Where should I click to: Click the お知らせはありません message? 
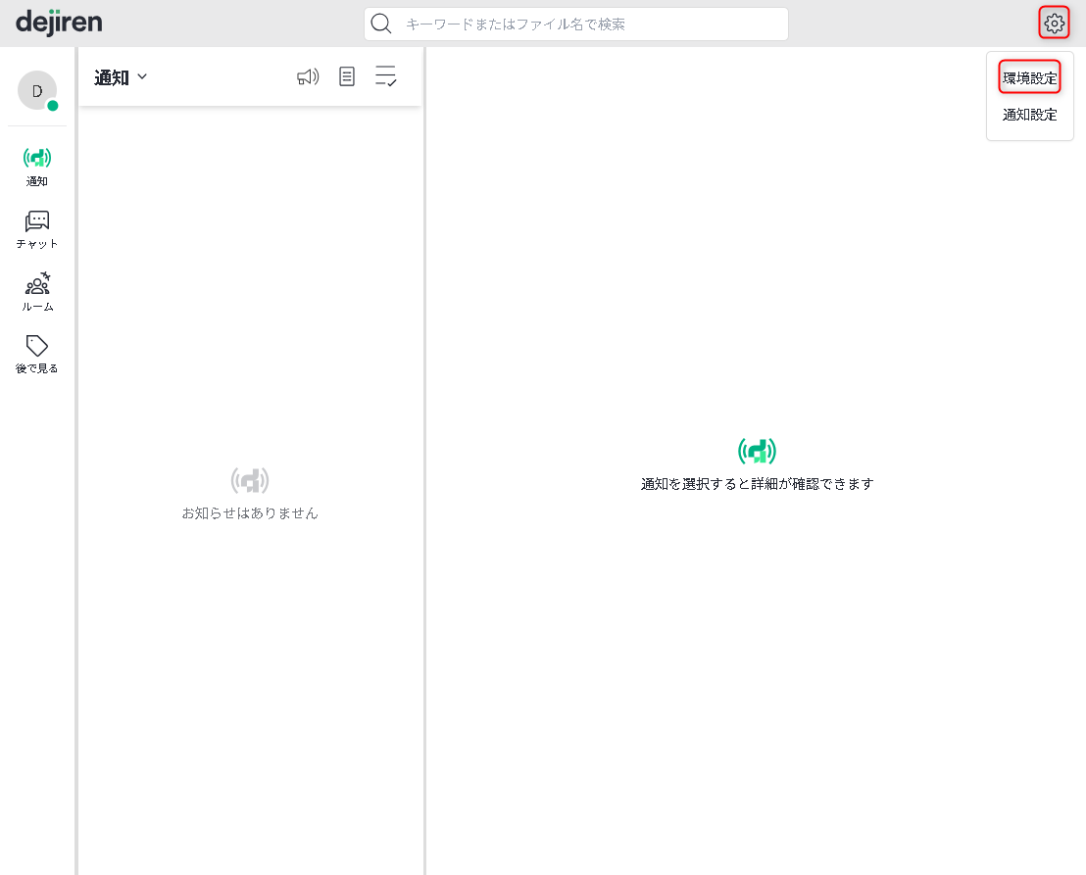point(250,512)
